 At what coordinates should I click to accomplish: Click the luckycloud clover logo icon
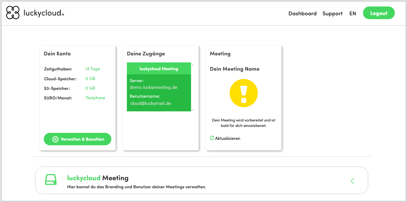[13, 13]
